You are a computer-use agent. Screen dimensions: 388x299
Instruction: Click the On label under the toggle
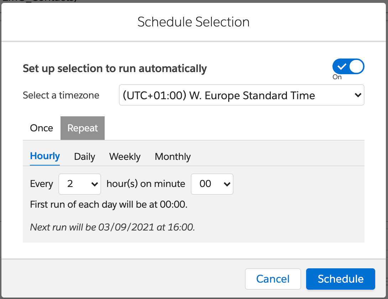pyautogui.click(x=337, y=77)
